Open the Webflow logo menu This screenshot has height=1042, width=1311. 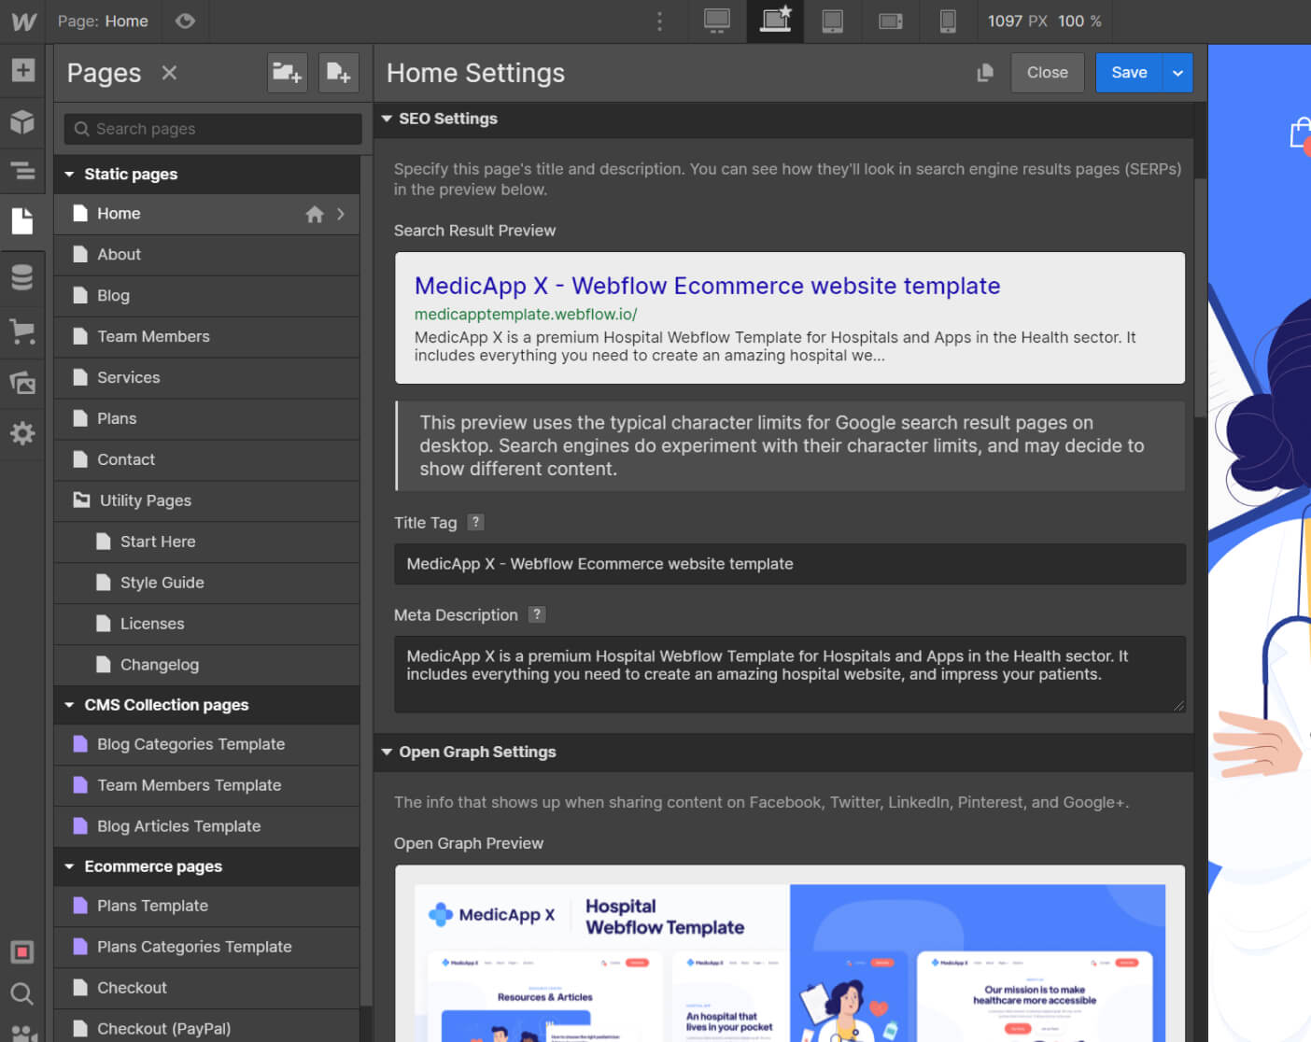[x=23, y=21]
